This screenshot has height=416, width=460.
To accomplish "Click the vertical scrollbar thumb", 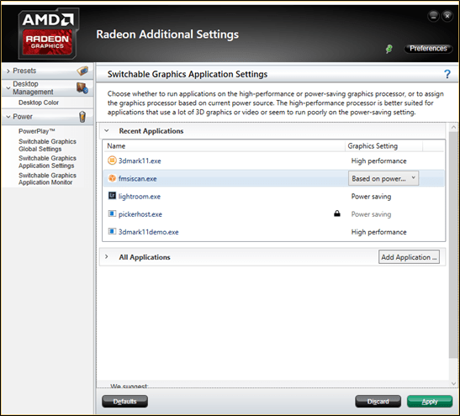I will [x=453, y=245].
